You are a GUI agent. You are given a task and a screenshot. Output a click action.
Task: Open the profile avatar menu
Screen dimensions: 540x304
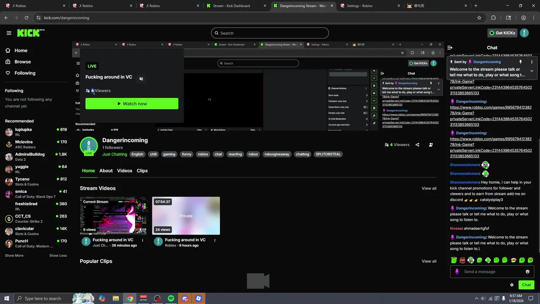[x=524, y=33]
